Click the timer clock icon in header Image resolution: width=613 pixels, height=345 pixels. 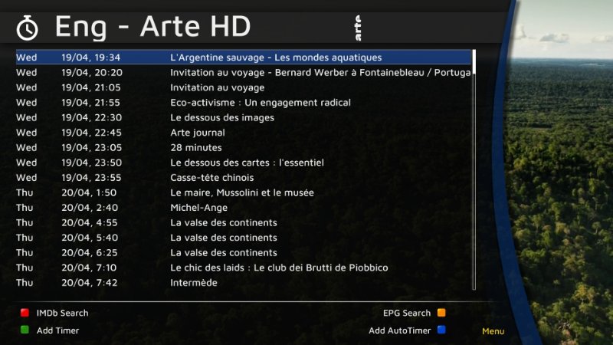pos(27,28)
